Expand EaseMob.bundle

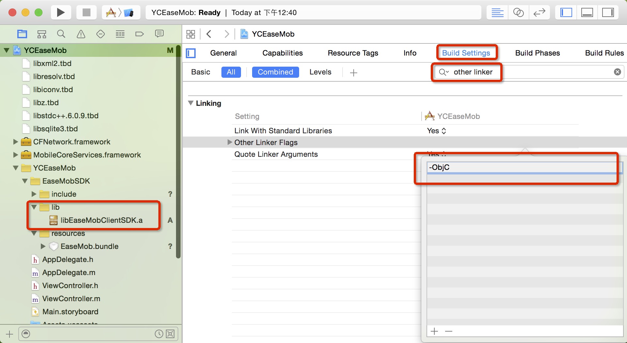click(x=43, y=246)
